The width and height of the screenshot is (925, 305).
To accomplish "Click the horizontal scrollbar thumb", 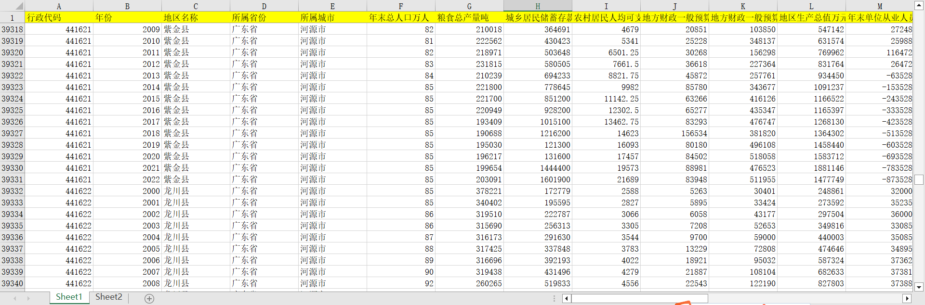I will click(640, 298).
